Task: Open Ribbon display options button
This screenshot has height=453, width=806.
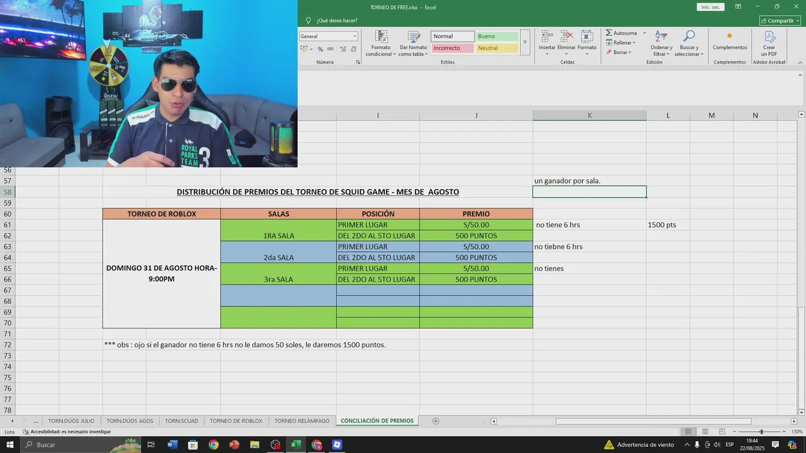Action: (739, 7)
